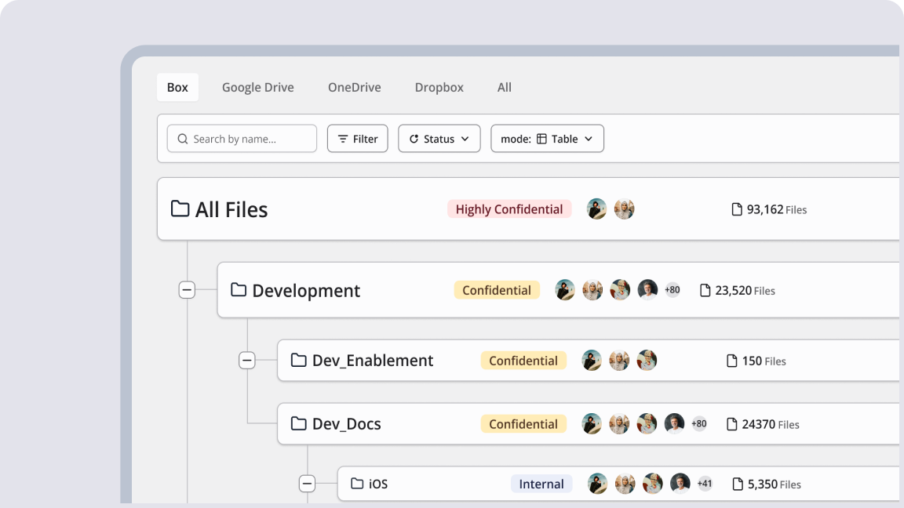Open the Status dropdown
Viewport: 904px width, 508px height.
[439, 138]
